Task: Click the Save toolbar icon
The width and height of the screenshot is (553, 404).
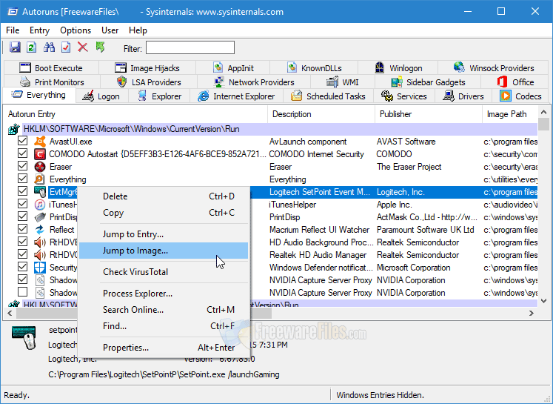Action: tap(15, 47)
